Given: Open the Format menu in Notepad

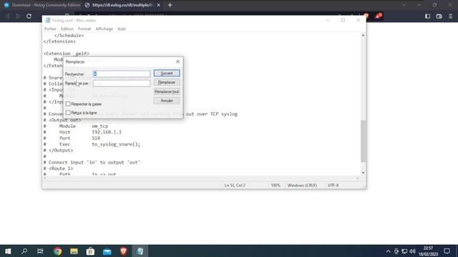Looking at the screenshot, I should pos(84,29).
